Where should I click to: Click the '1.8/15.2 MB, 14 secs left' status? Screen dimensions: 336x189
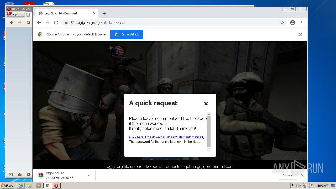[x=60, y=178]
